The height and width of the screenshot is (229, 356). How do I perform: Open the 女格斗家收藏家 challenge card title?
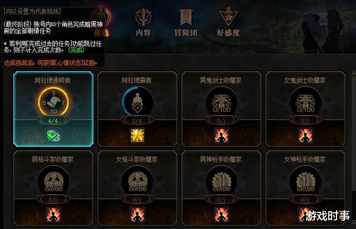137,160
